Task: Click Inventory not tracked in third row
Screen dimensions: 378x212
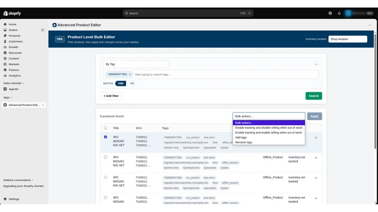Action: (297, 179)
